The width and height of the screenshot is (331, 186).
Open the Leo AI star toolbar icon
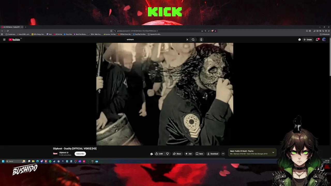[x=323, y=31]
